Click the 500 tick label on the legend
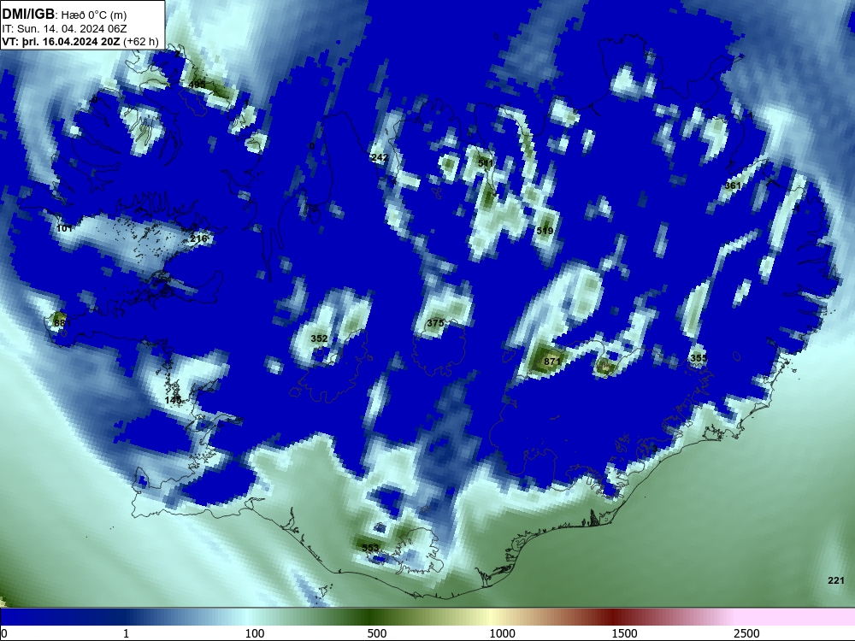The width and height of the screenshot is (855, 641). [x=377, y=633]
